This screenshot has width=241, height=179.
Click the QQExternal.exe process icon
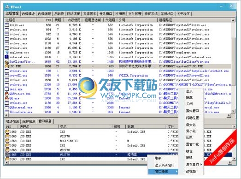point(7,107)
